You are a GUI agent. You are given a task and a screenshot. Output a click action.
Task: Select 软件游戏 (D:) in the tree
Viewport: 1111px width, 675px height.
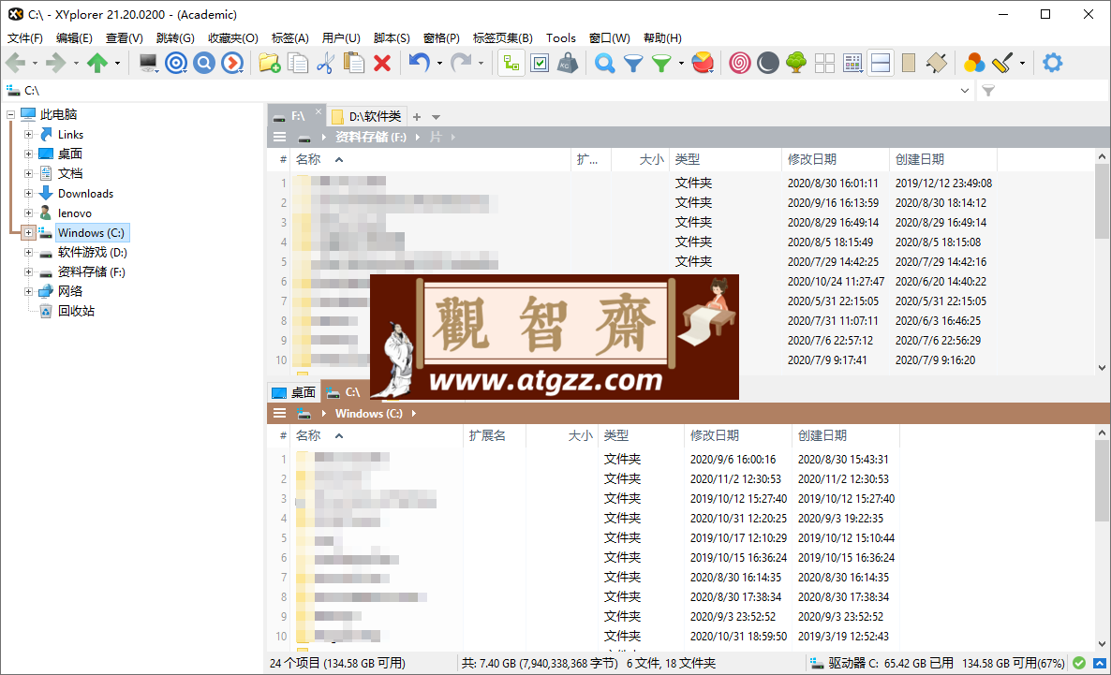(x=92, y=252)
